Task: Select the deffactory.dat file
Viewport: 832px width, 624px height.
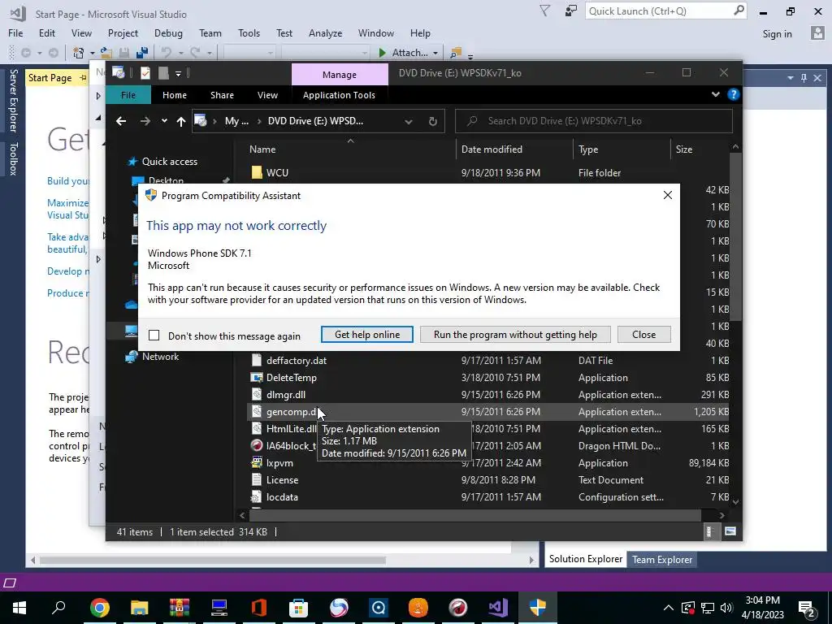Action: [296, 360]
